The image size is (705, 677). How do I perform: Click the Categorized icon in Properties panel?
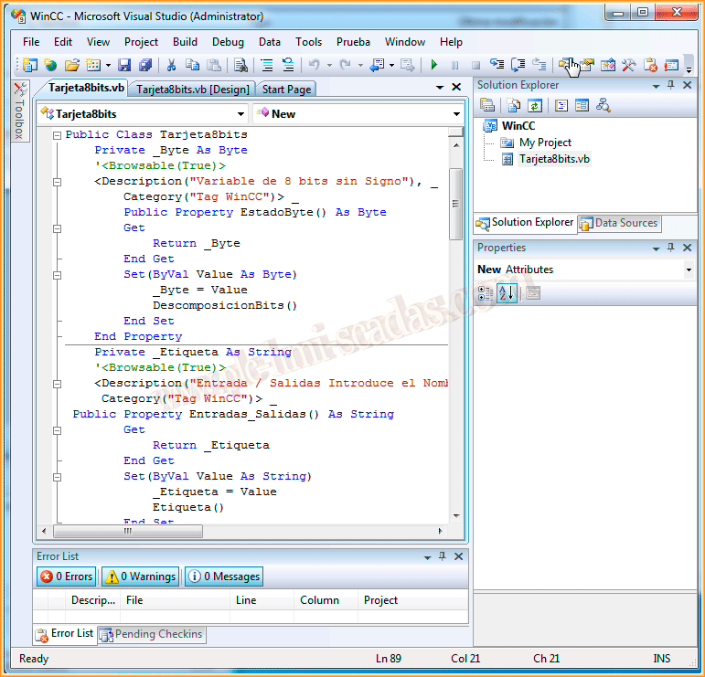coord(486,292)
